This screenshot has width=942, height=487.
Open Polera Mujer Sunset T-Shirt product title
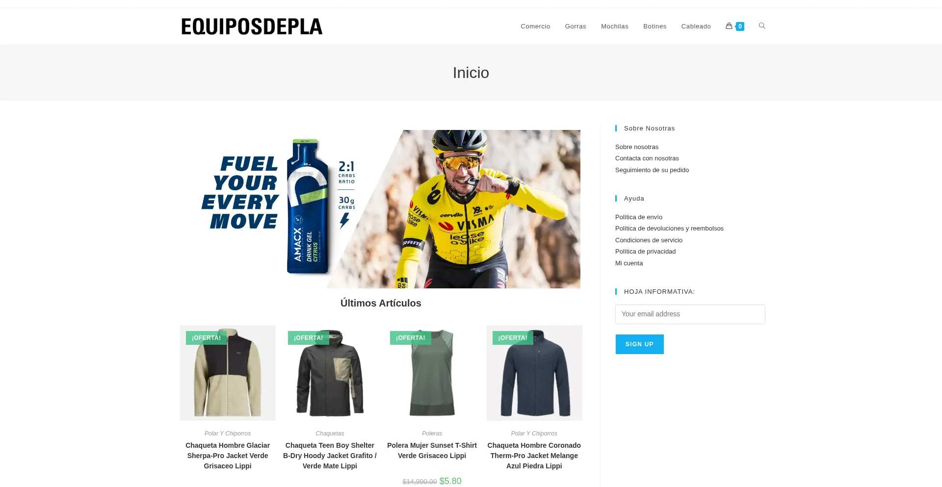click(x=432, y=451)
